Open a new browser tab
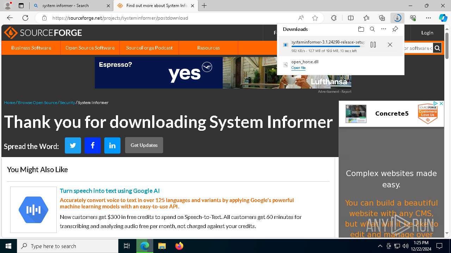Image resolution: width=451 pixels, height=253 pixels. pos(204,6)
